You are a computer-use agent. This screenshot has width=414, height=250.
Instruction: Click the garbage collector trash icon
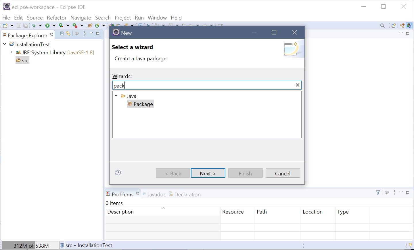click(x=62, y=245)
